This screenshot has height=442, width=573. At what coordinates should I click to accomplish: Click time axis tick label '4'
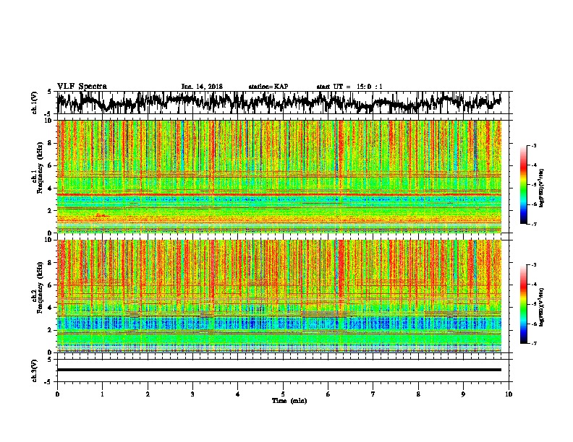pyautogui.click(x=238, y=394)
